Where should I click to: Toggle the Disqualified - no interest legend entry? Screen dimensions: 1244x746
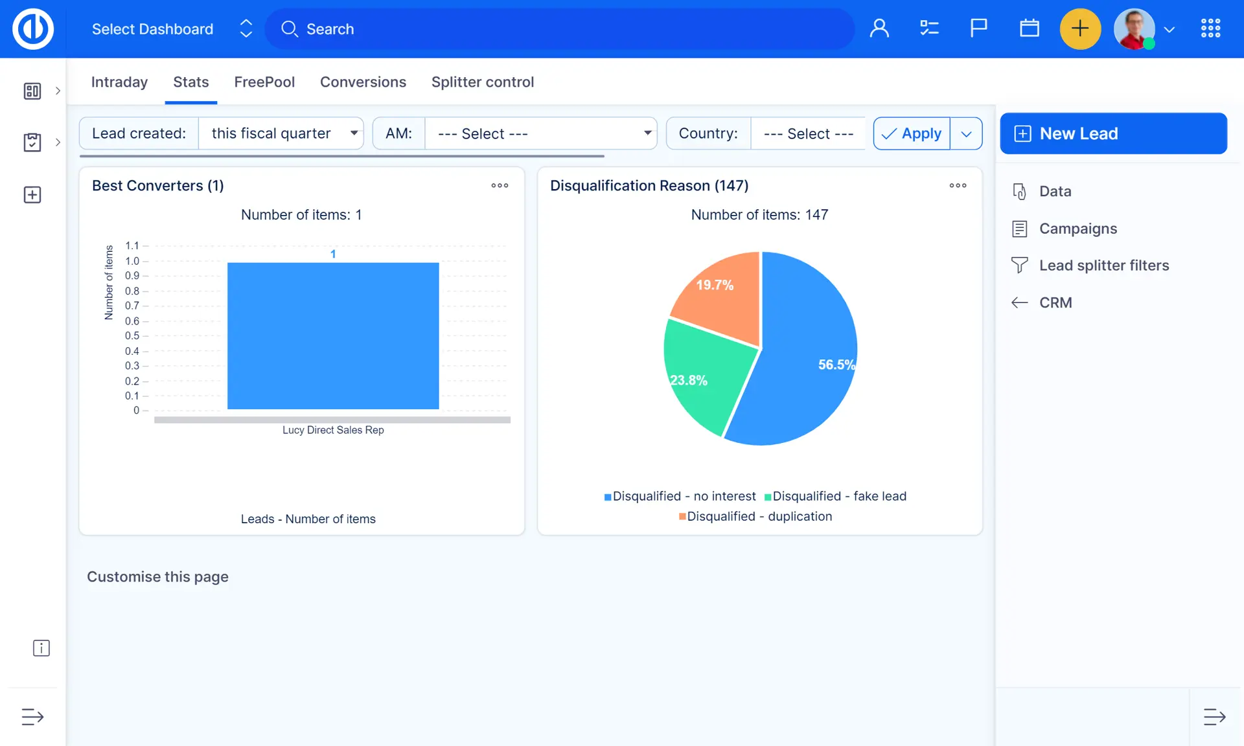[x=680, y=496]
